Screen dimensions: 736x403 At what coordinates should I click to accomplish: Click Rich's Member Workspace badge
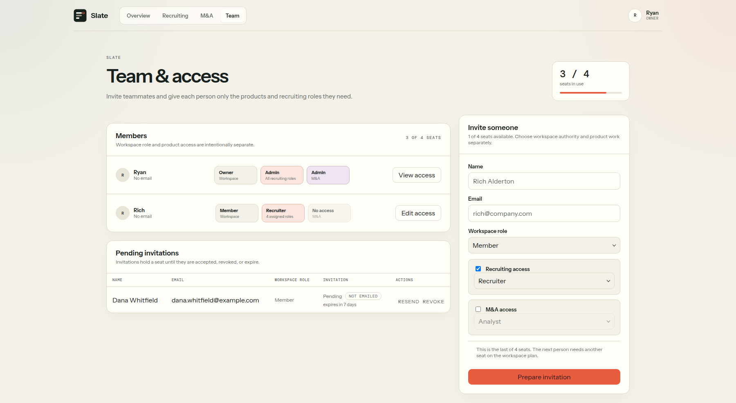click(x=237, y=213)
